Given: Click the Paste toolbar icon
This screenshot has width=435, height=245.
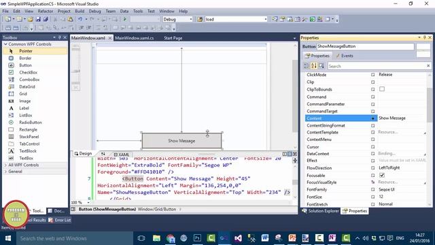Looking at the screenshot, I should [71, 19].
